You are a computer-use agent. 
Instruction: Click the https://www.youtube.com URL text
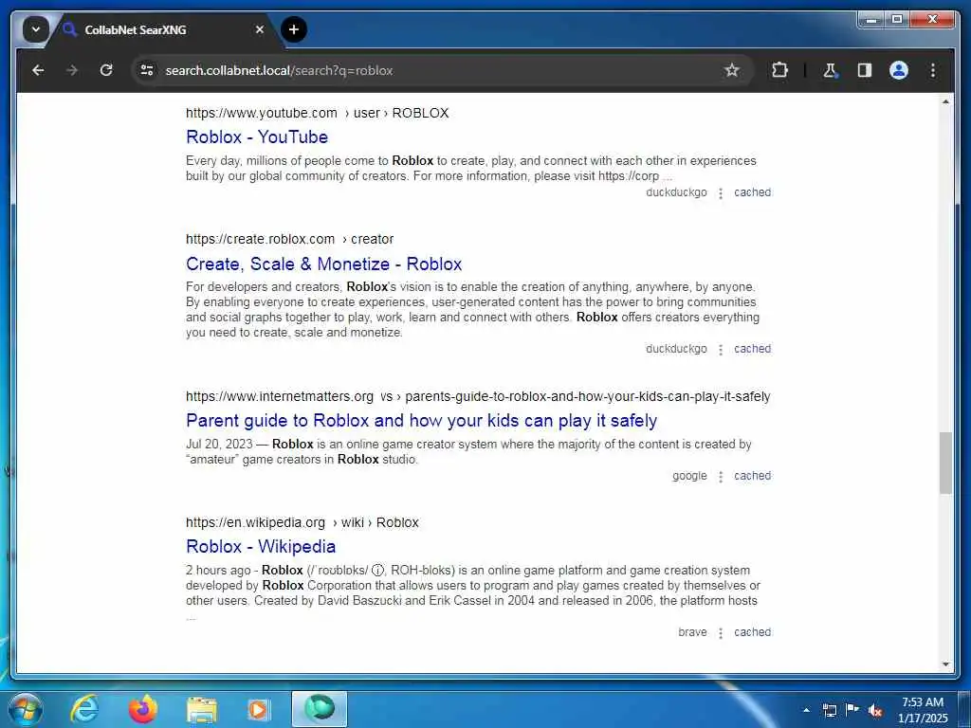[x=262, y=113]
